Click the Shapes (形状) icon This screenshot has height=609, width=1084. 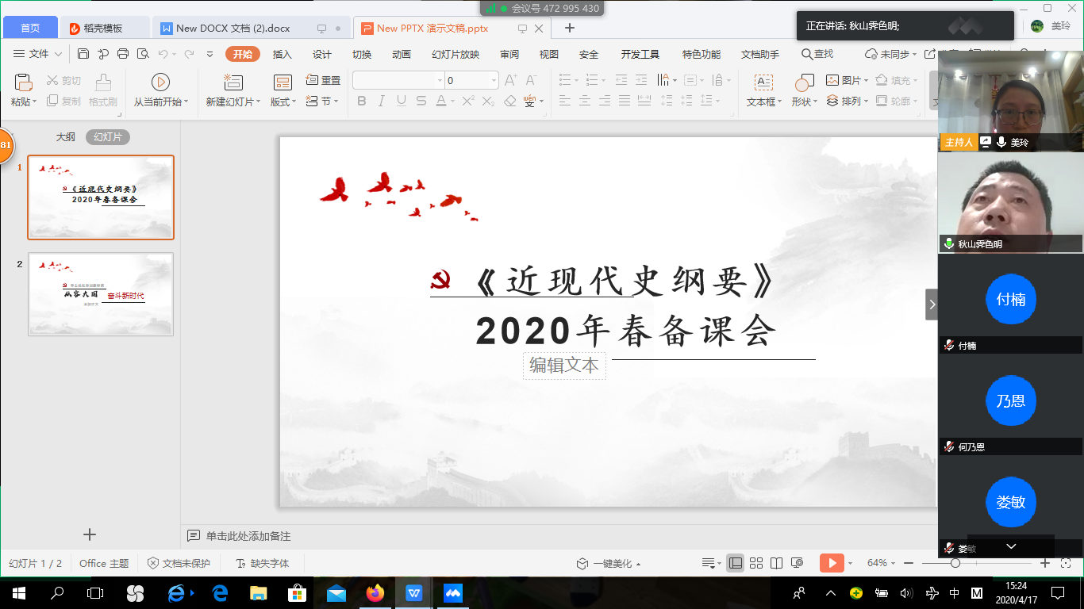pyautogui.click(x=804, y=82)
